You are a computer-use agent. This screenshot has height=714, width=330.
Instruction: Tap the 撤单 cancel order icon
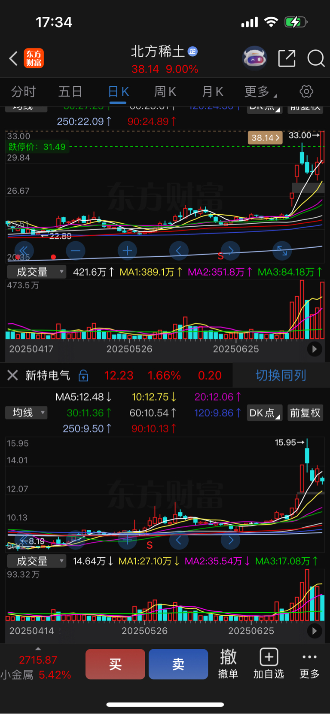pos(228,664)
